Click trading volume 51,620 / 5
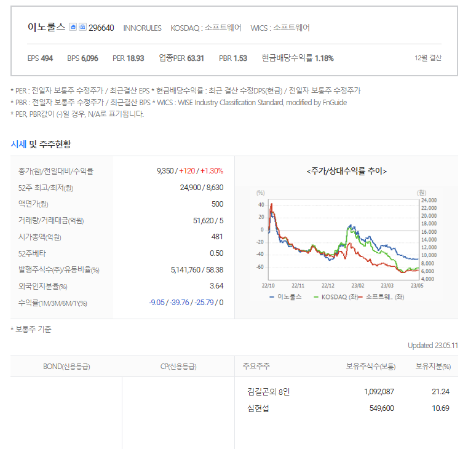Image resolution: width=468 pixels, height=449 pixels. 208,221
